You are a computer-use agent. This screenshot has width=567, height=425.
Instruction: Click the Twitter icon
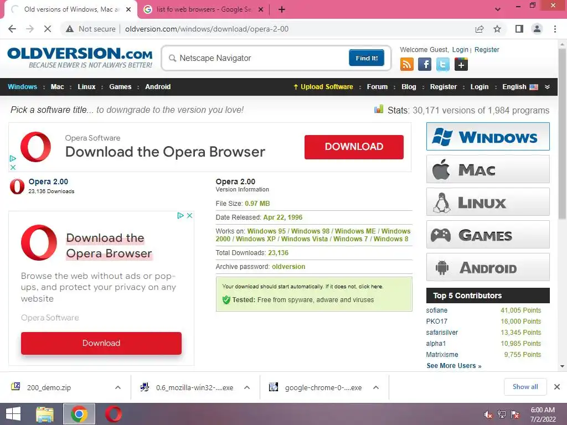click(x=442, y=64)
